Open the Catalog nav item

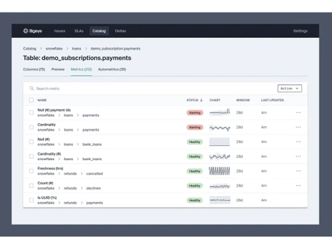point(99,31)
